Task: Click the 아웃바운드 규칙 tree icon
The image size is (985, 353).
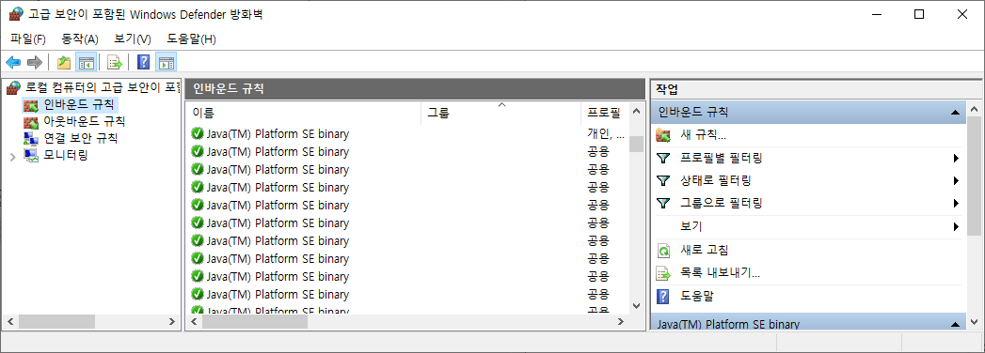Action: 31,121
